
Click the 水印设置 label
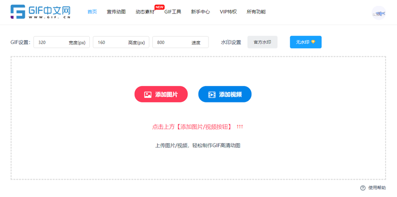pos(231,43)
